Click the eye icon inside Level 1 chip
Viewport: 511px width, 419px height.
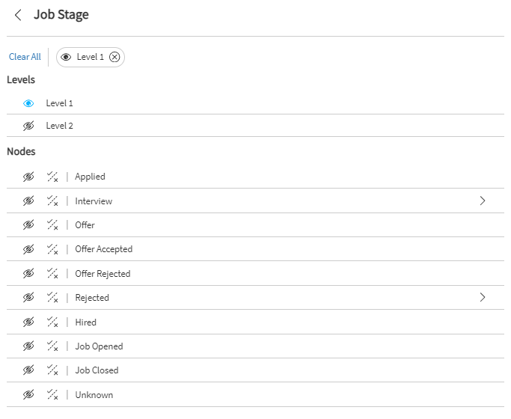click(x=66, y=57)
